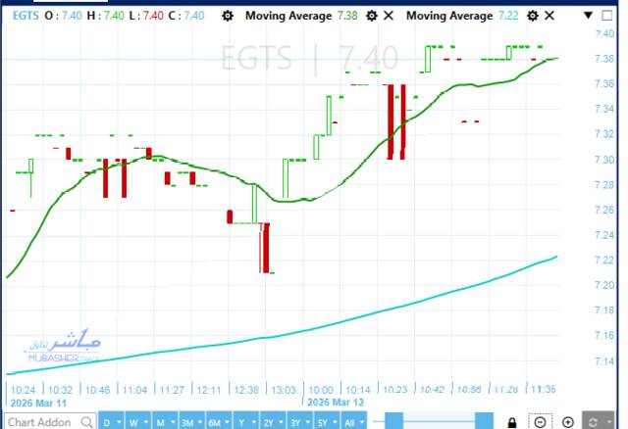Click the search magnifier in Chart Addon
Viewport: 628px width, 429px height.
(86, 422)
